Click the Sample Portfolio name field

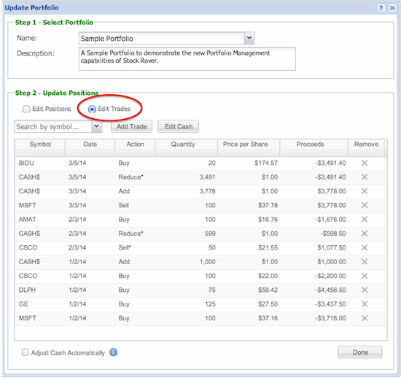point(162,38)
